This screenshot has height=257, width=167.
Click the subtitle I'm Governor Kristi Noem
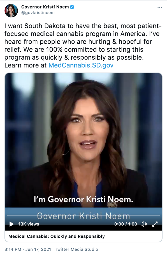(83, 199)
